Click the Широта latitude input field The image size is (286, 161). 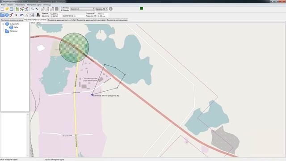pos(56,14)
